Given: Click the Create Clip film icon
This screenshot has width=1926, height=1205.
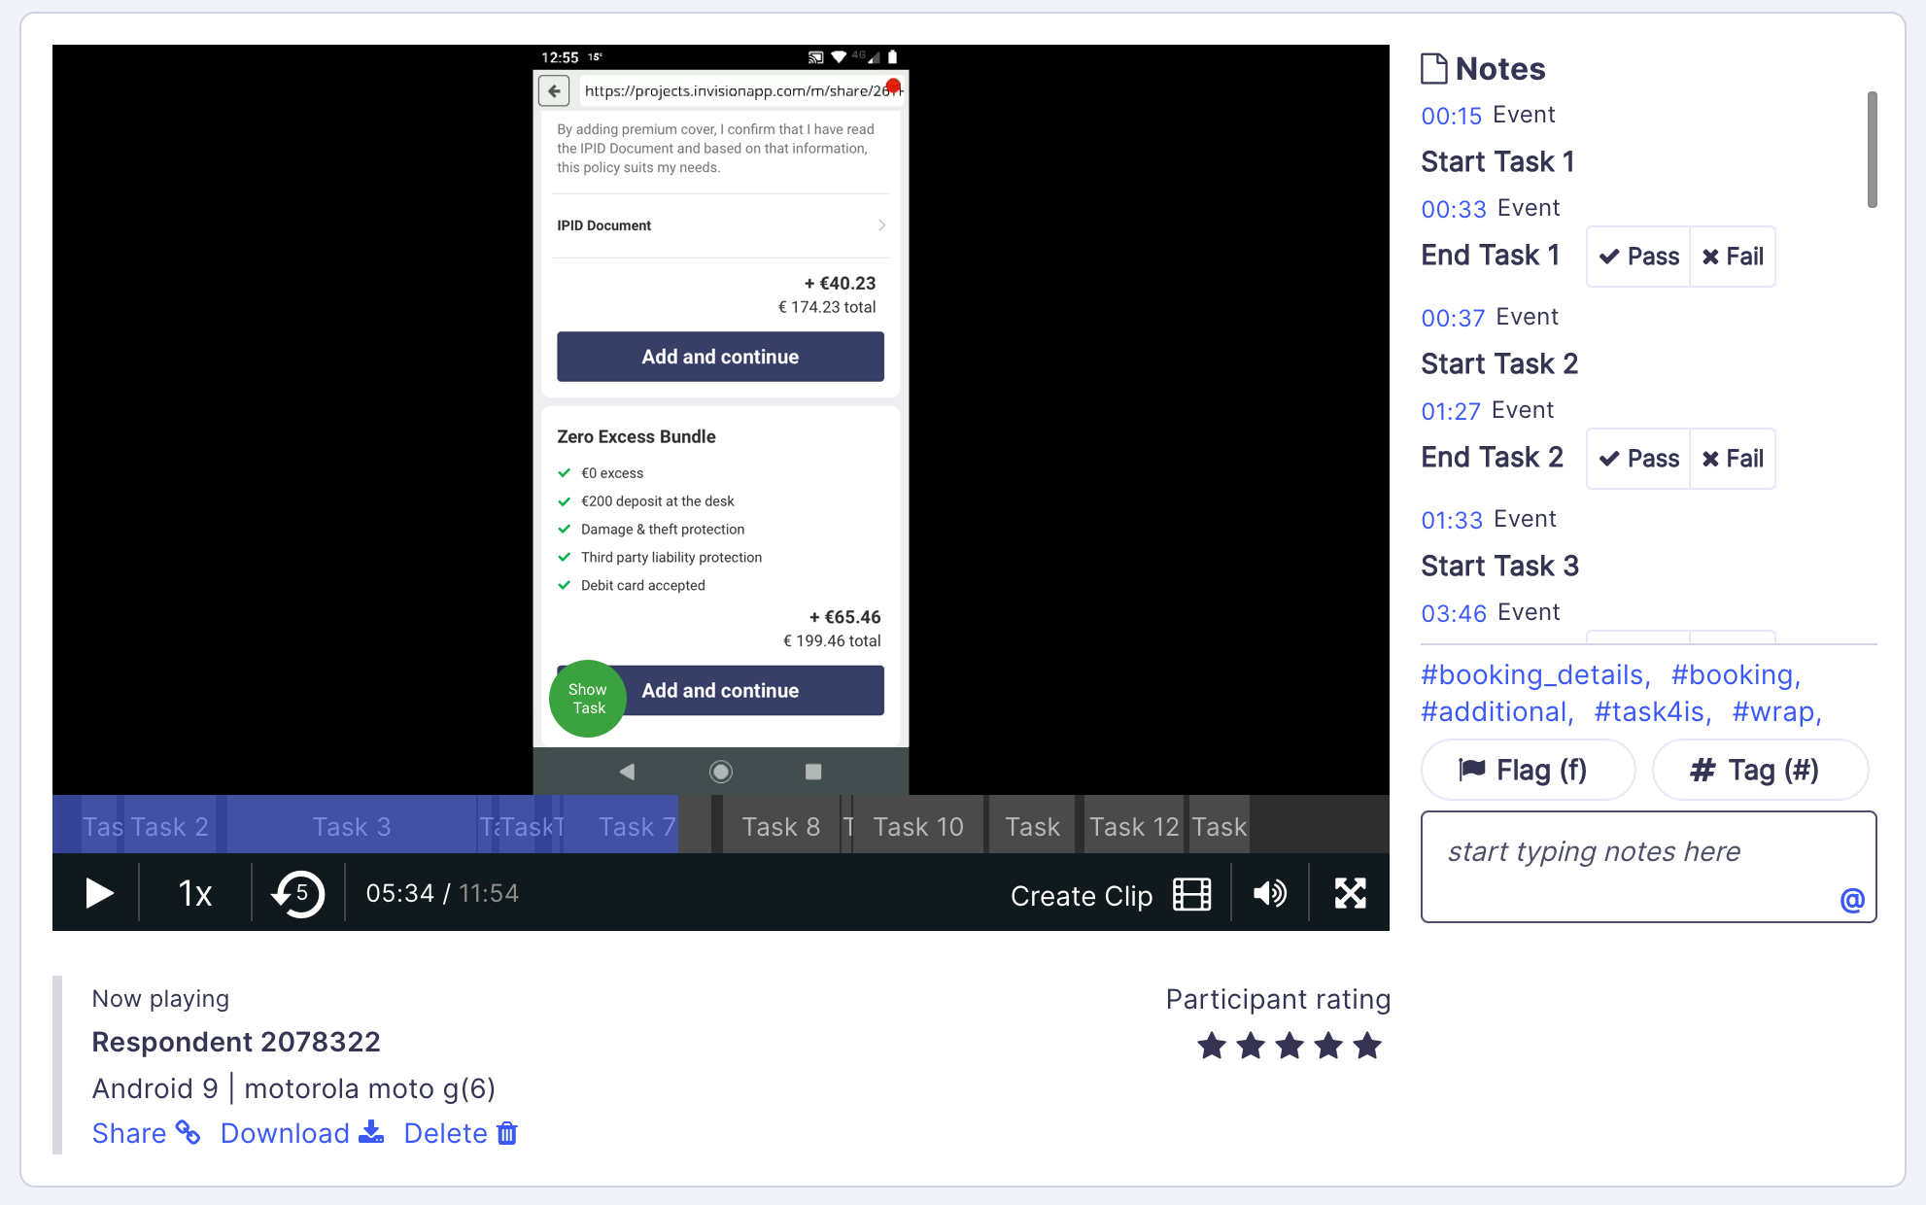Looking at the screenshot, I should [1191, 894].
